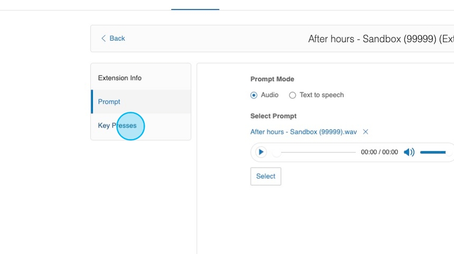Click the Back link text

pyautogui.click(x=117, y=38)
